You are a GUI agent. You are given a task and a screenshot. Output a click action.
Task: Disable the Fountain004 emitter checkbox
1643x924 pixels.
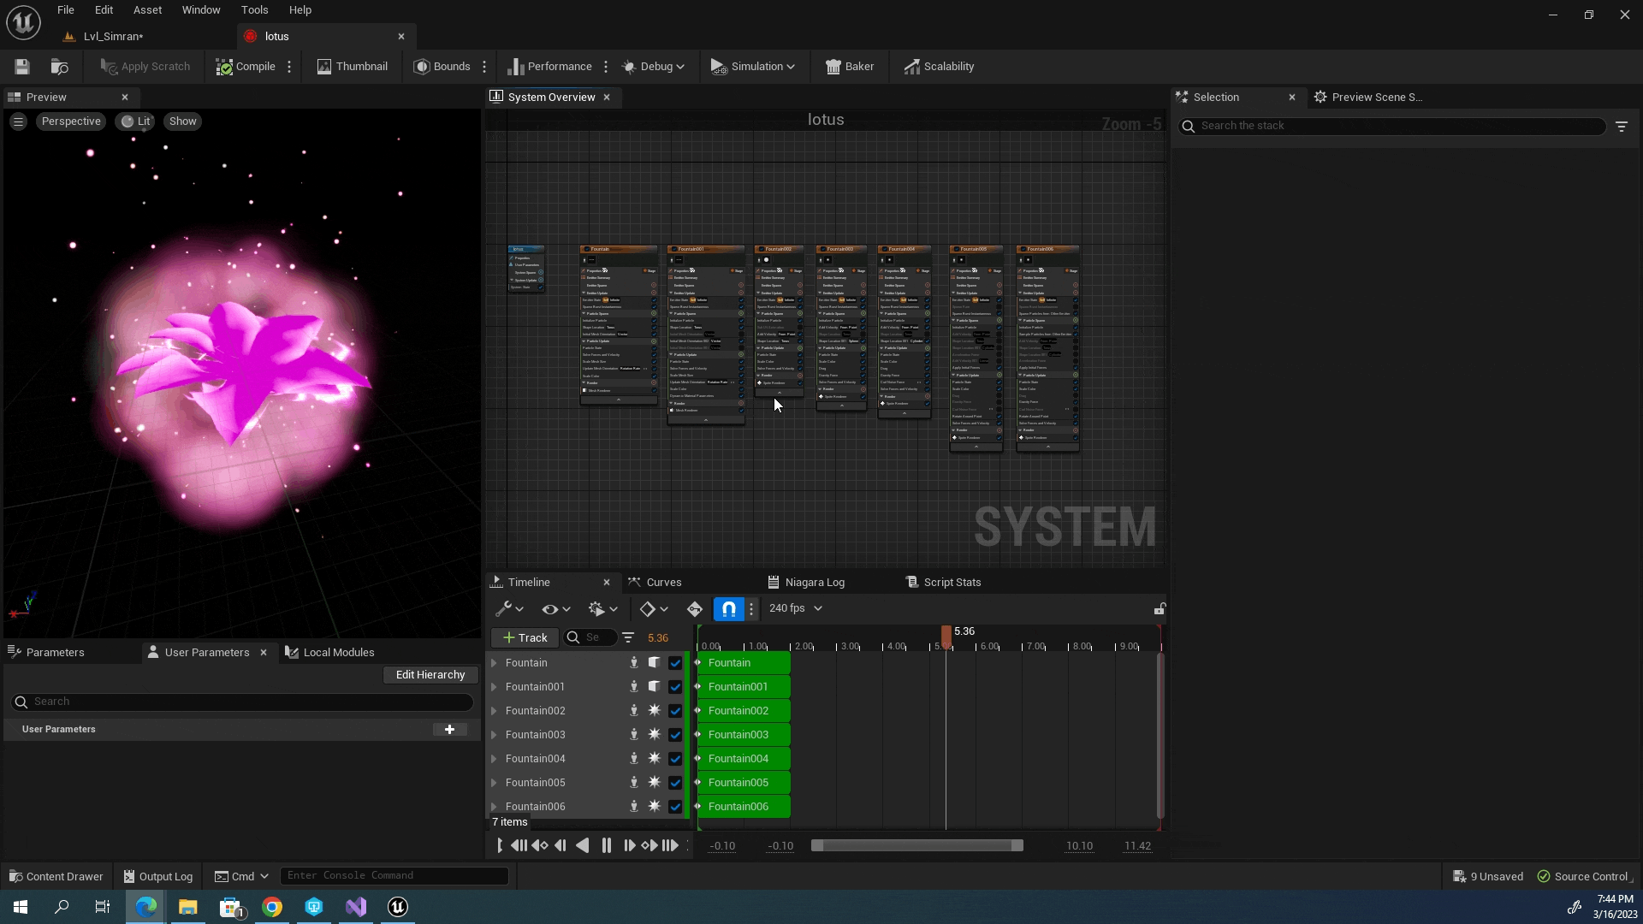pos(675,759)
